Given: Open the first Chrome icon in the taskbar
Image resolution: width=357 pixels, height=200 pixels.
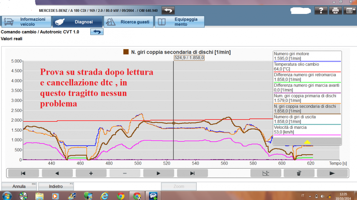Looking at the screenshot, I should (x=121, y=196).
